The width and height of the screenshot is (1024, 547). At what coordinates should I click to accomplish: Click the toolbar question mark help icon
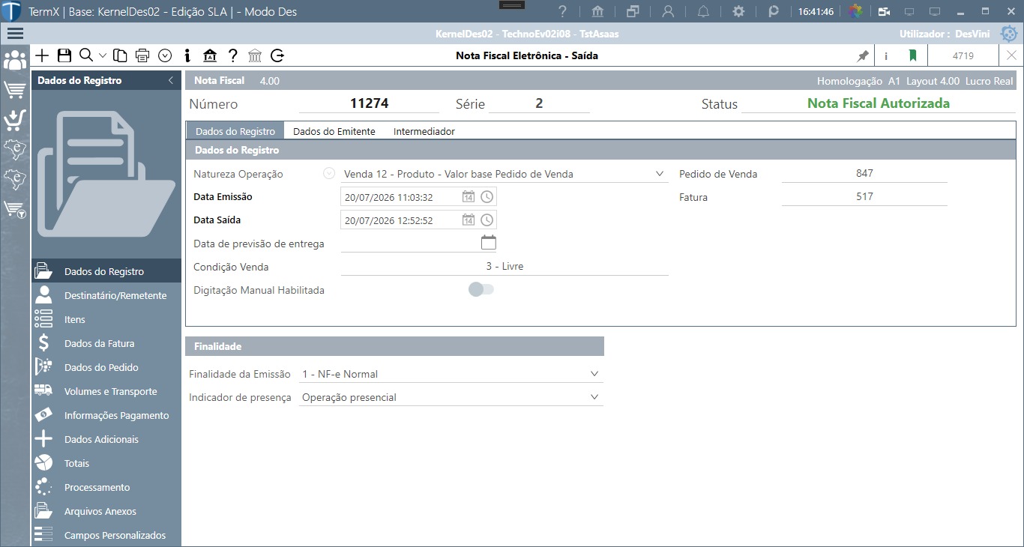point(233,55)
